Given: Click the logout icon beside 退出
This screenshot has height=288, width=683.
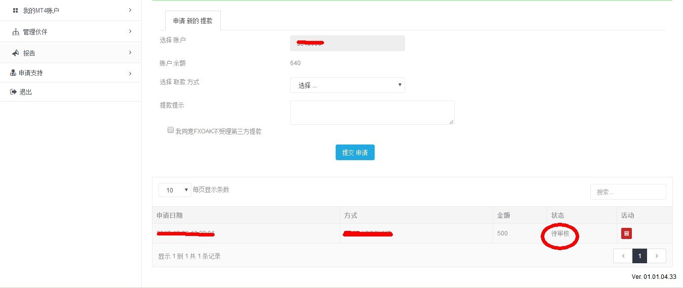Looking at the screenshot, I should (14, 92).
